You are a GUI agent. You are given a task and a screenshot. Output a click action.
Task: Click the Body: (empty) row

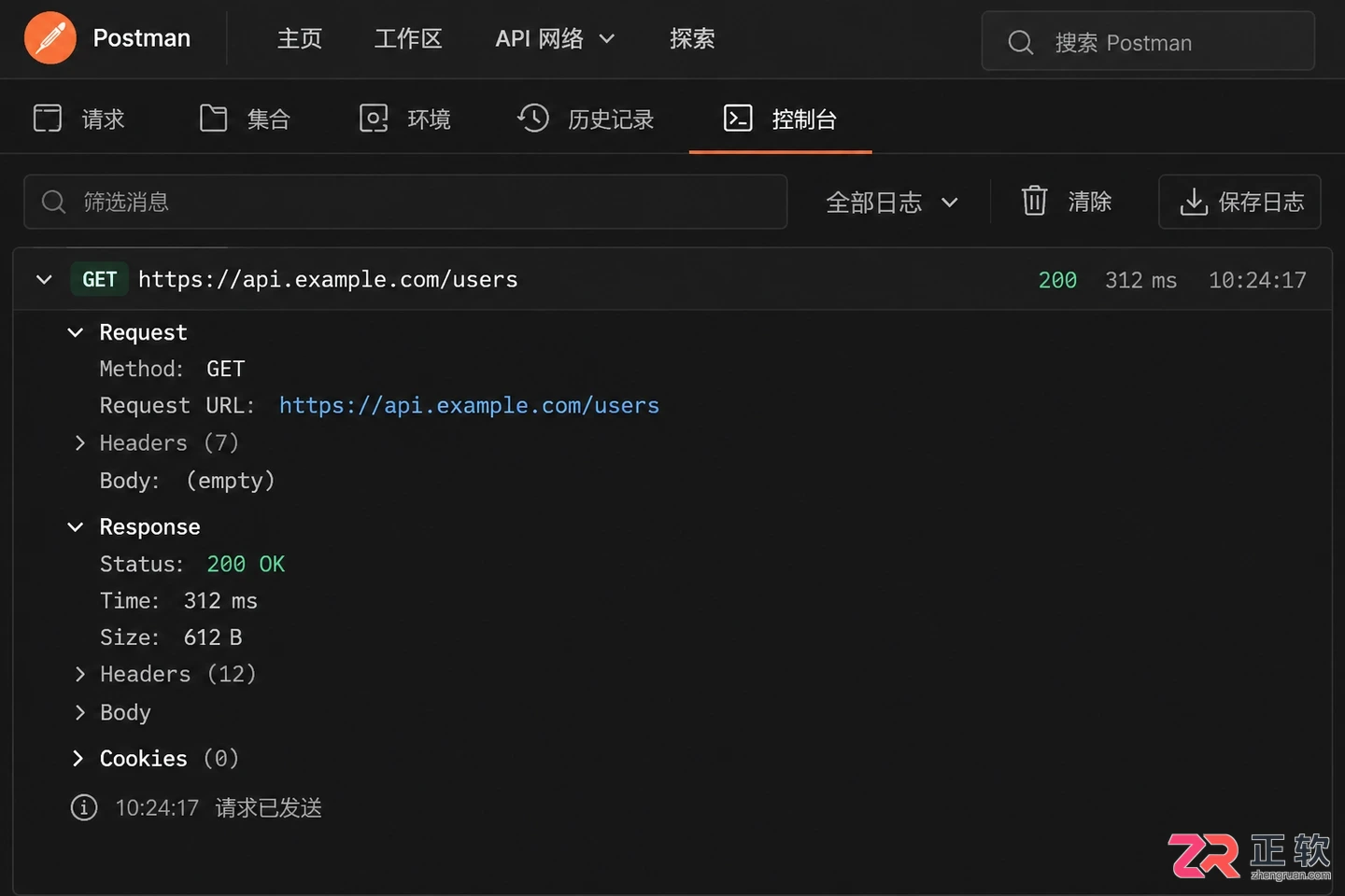(x=187, y=481)
